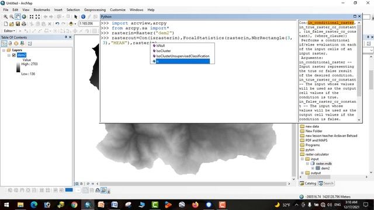Click the Full Extent globe icon
This screenshot has height=210, width=374.
24,17
